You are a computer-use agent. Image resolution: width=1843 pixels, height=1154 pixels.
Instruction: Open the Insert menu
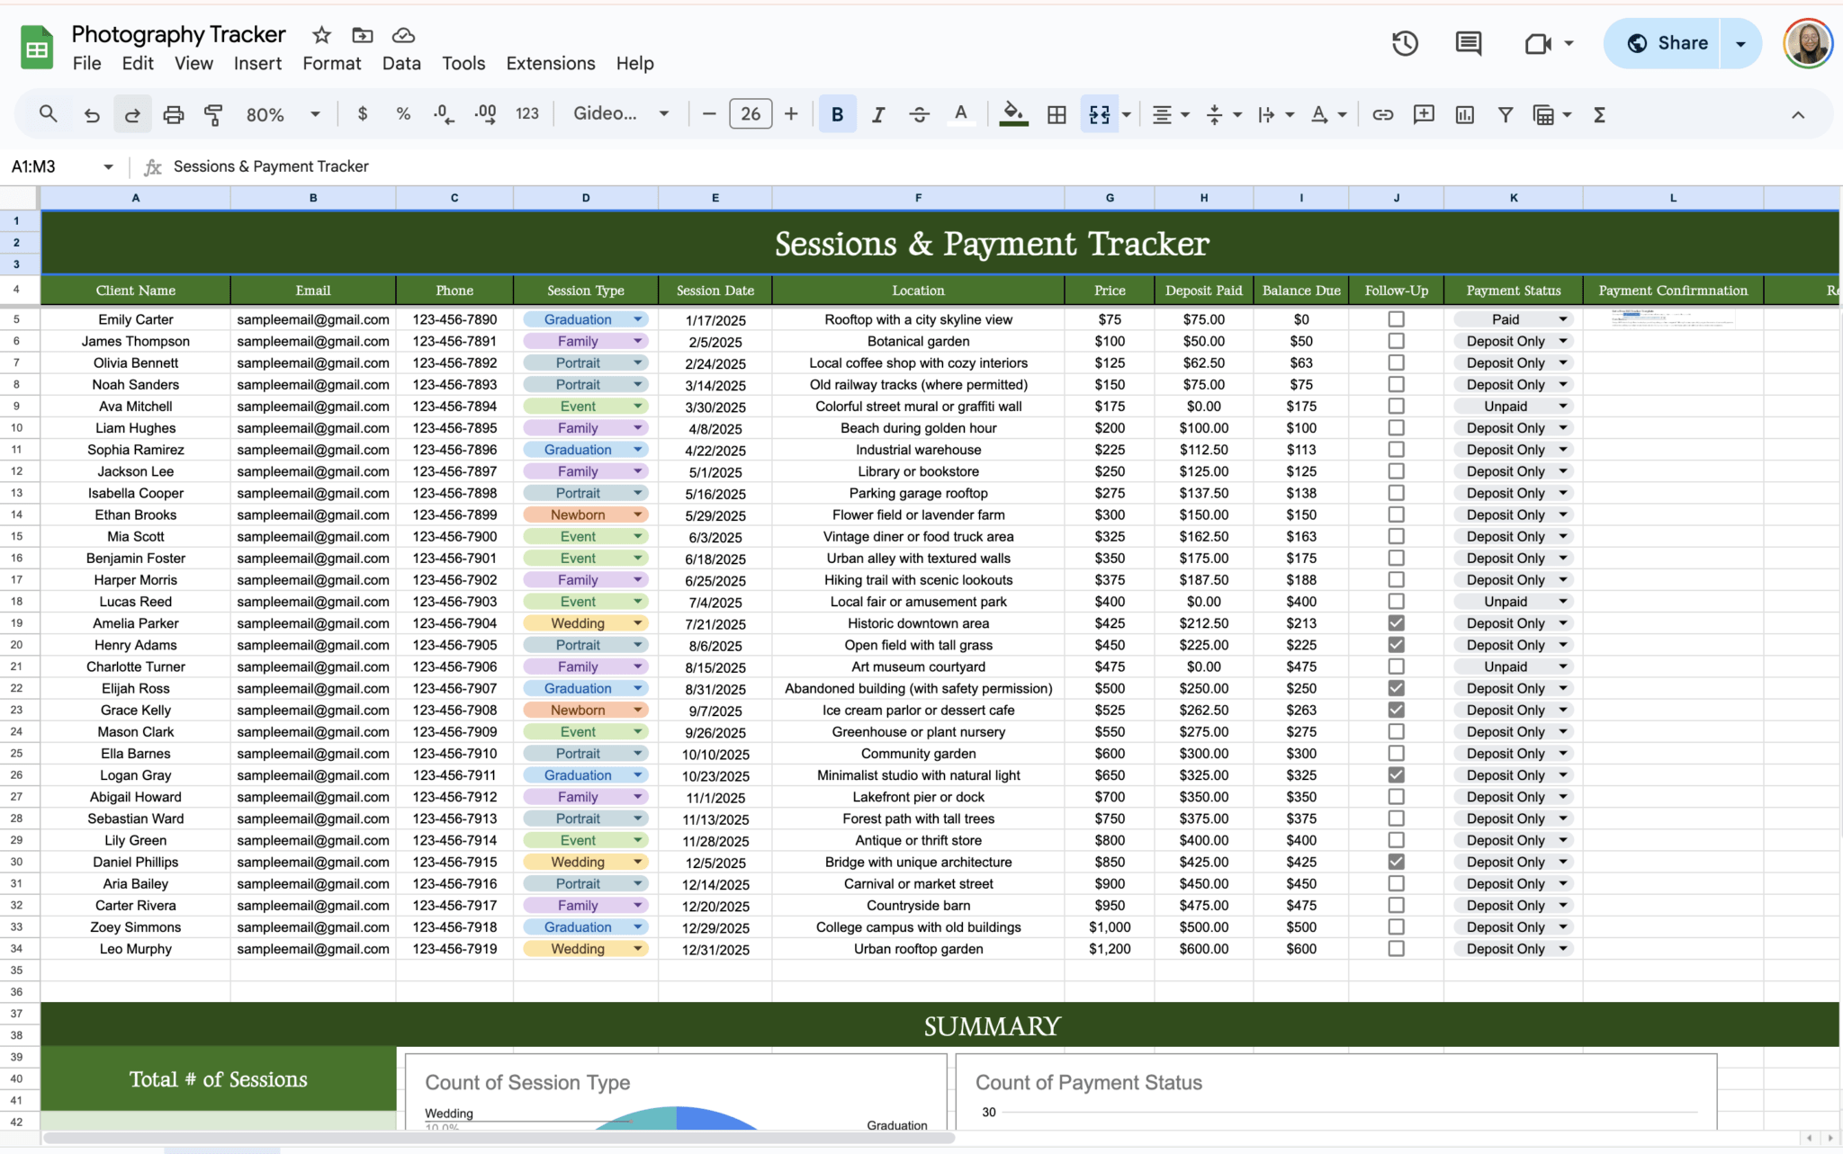point(257,63)
